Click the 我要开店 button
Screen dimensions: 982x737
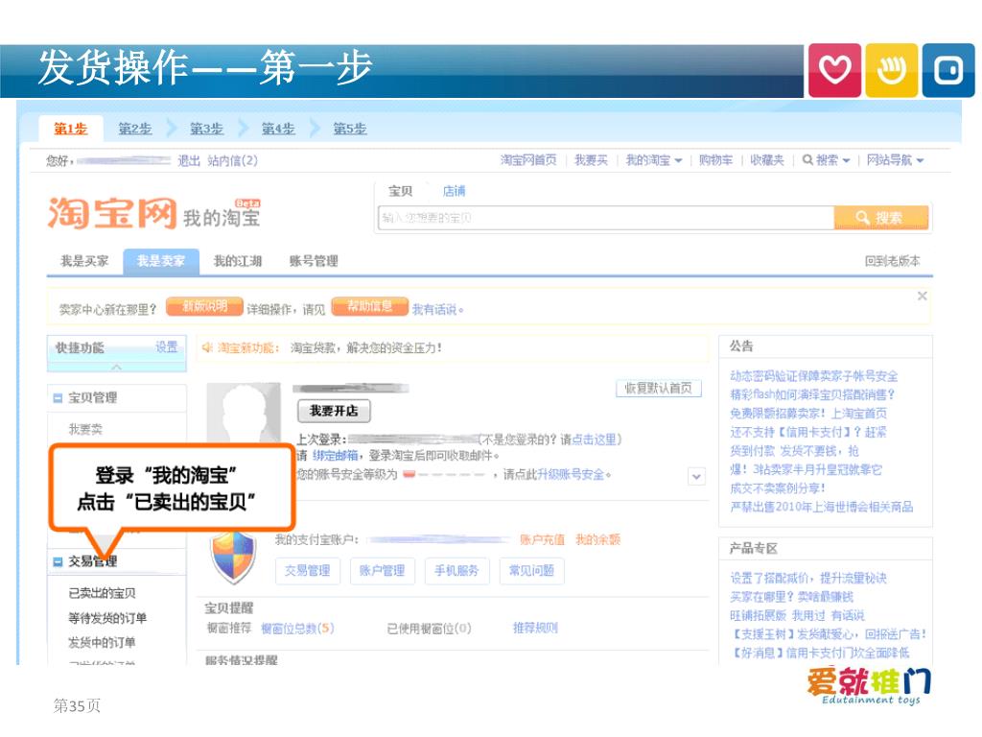334,411
